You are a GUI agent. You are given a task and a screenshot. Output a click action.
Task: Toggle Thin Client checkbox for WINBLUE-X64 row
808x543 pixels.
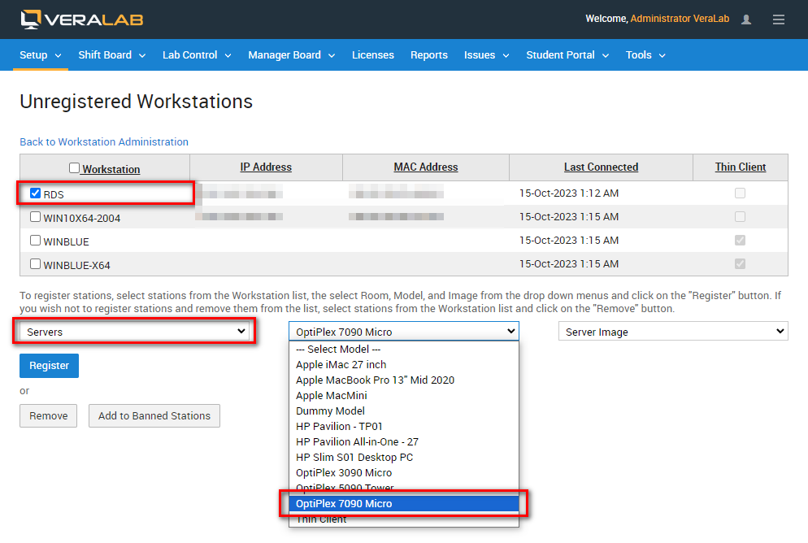click(740, 263)
